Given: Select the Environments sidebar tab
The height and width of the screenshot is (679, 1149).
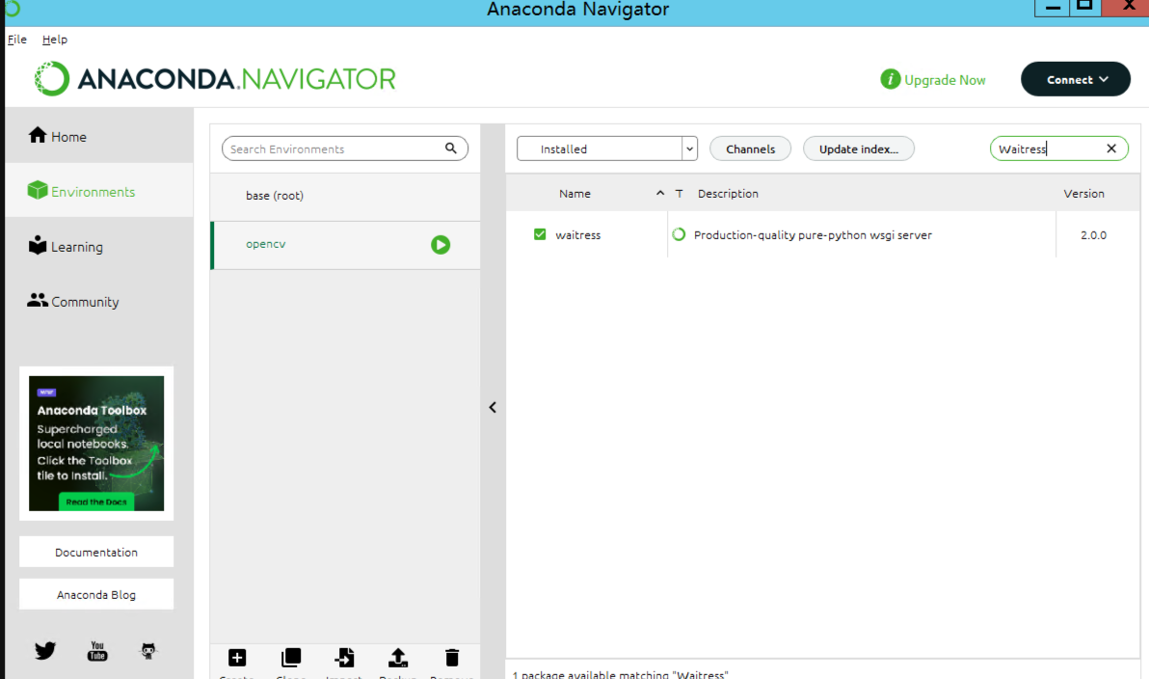Looking at the screenshot, I should pyautogui.click(x=99, y=191).
